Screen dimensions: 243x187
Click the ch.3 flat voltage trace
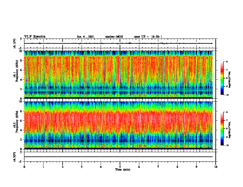pos(118,157)
